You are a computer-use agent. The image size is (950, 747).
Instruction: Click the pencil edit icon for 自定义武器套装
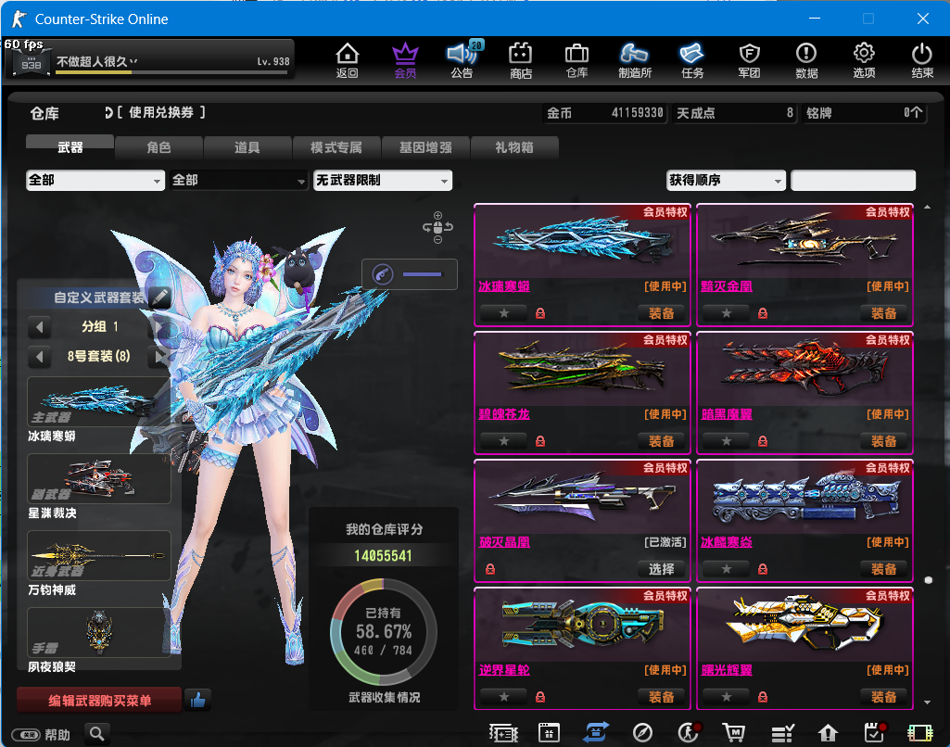pos(159,298)
